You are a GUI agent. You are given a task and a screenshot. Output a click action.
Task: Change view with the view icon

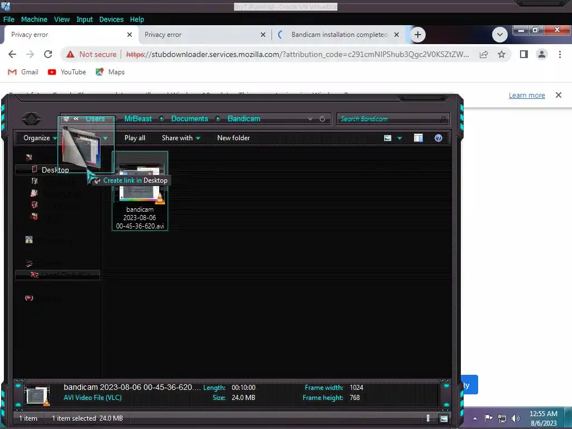tap(388, 138)
